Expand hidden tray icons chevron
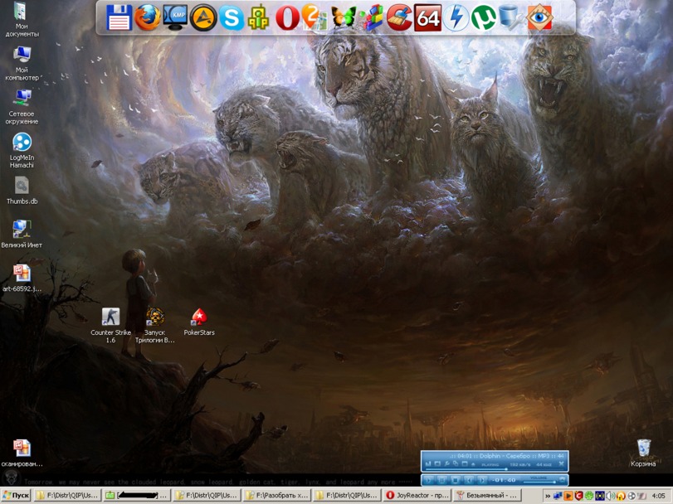The image size is (673, 504). [548, 496]
